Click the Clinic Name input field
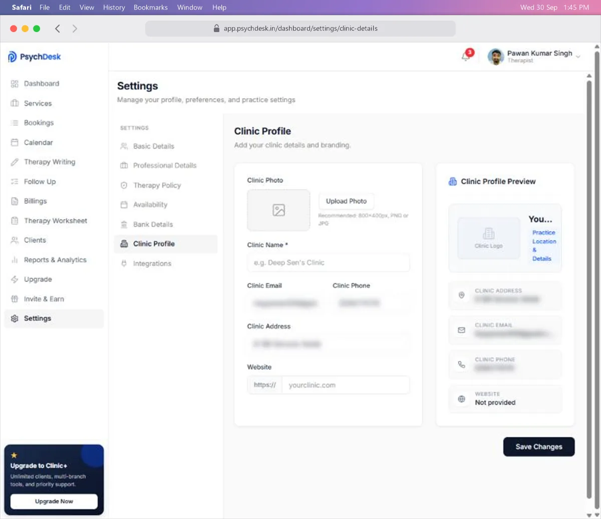The image size is (601, 519). pos(329,263)
